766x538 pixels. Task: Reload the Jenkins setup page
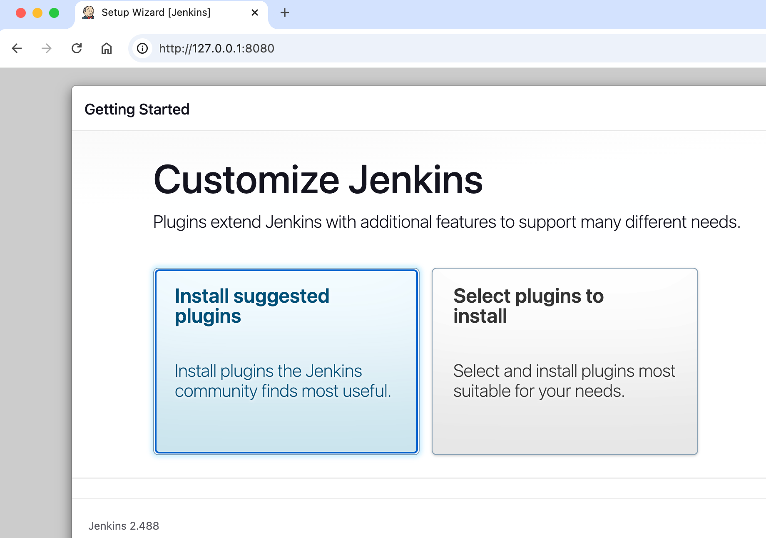pyautogui.click(x=77, y=48)
